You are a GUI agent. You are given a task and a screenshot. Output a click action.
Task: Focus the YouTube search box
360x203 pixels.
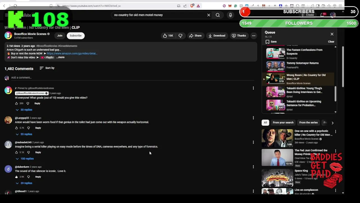tap(159, 15)
